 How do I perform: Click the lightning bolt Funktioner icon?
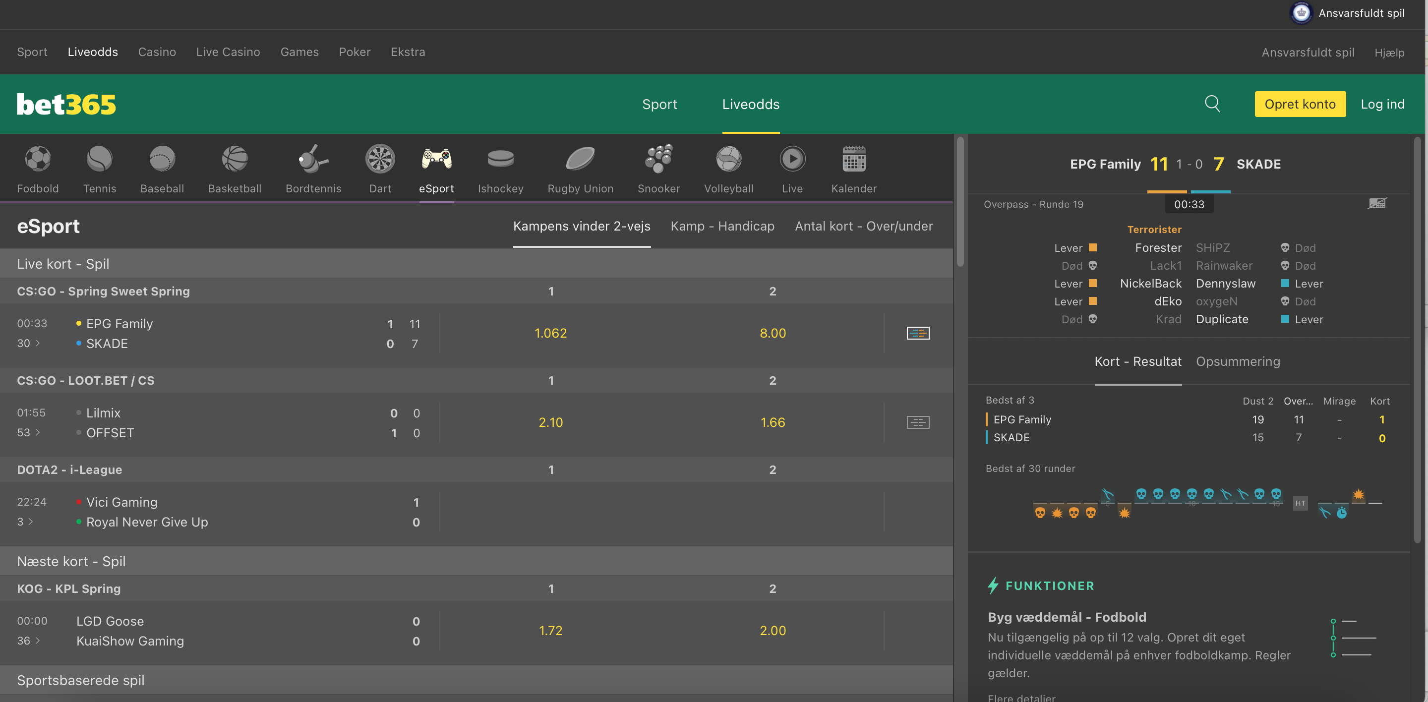(993, 585)
